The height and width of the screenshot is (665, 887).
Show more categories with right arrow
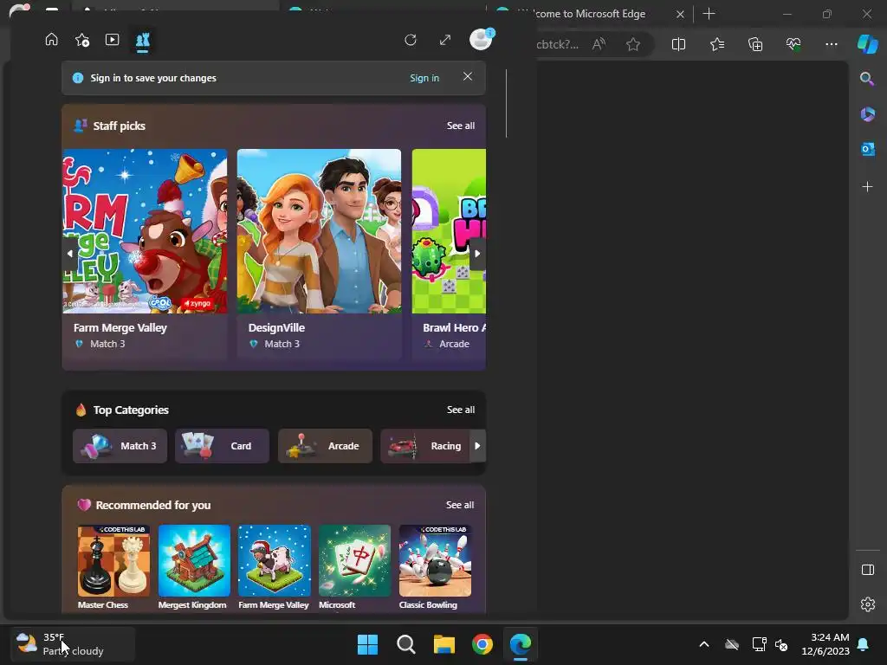coord(477,446)
